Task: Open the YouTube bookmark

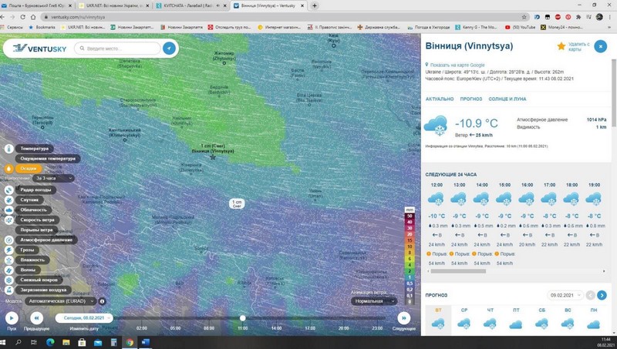Action: 520,28
